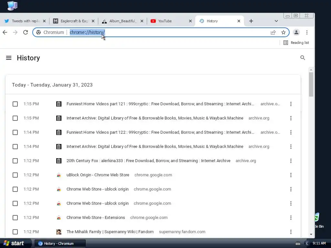Select checkbox for 1:15 PM Internet Archive entry

(15, 118)
